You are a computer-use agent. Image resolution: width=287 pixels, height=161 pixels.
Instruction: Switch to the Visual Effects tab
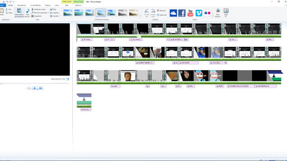tap(36, 5)
